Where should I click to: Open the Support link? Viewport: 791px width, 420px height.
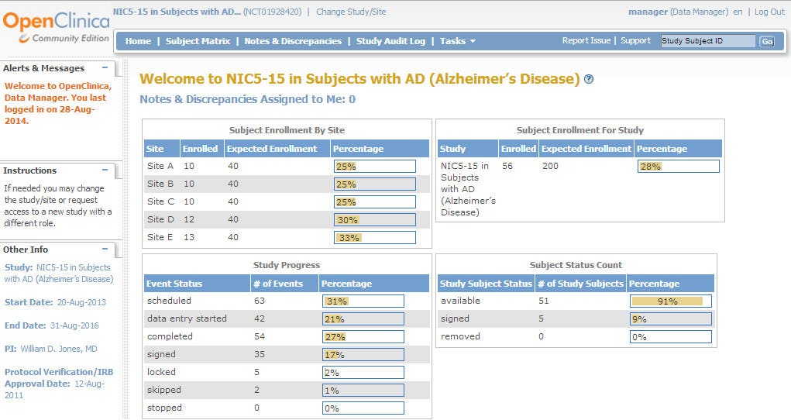click(x=635, y=40)
